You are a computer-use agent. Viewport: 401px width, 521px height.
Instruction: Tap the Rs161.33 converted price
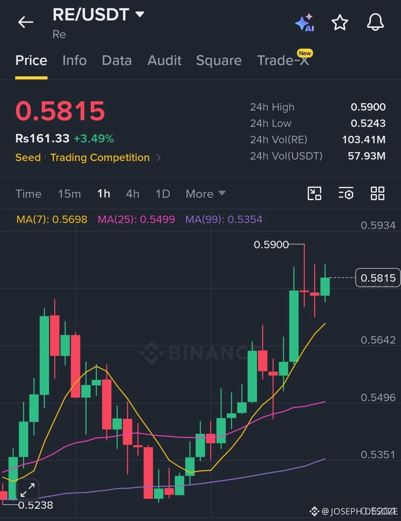[x=42, y=138]
